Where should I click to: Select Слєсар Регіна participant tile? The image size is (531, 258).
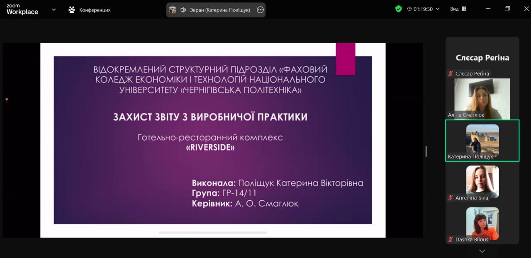tap(482, 58)
